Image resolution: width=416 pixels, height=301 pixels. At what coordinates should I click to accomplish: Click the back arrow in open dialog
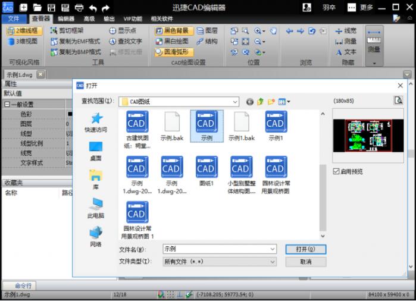(249, 102)
